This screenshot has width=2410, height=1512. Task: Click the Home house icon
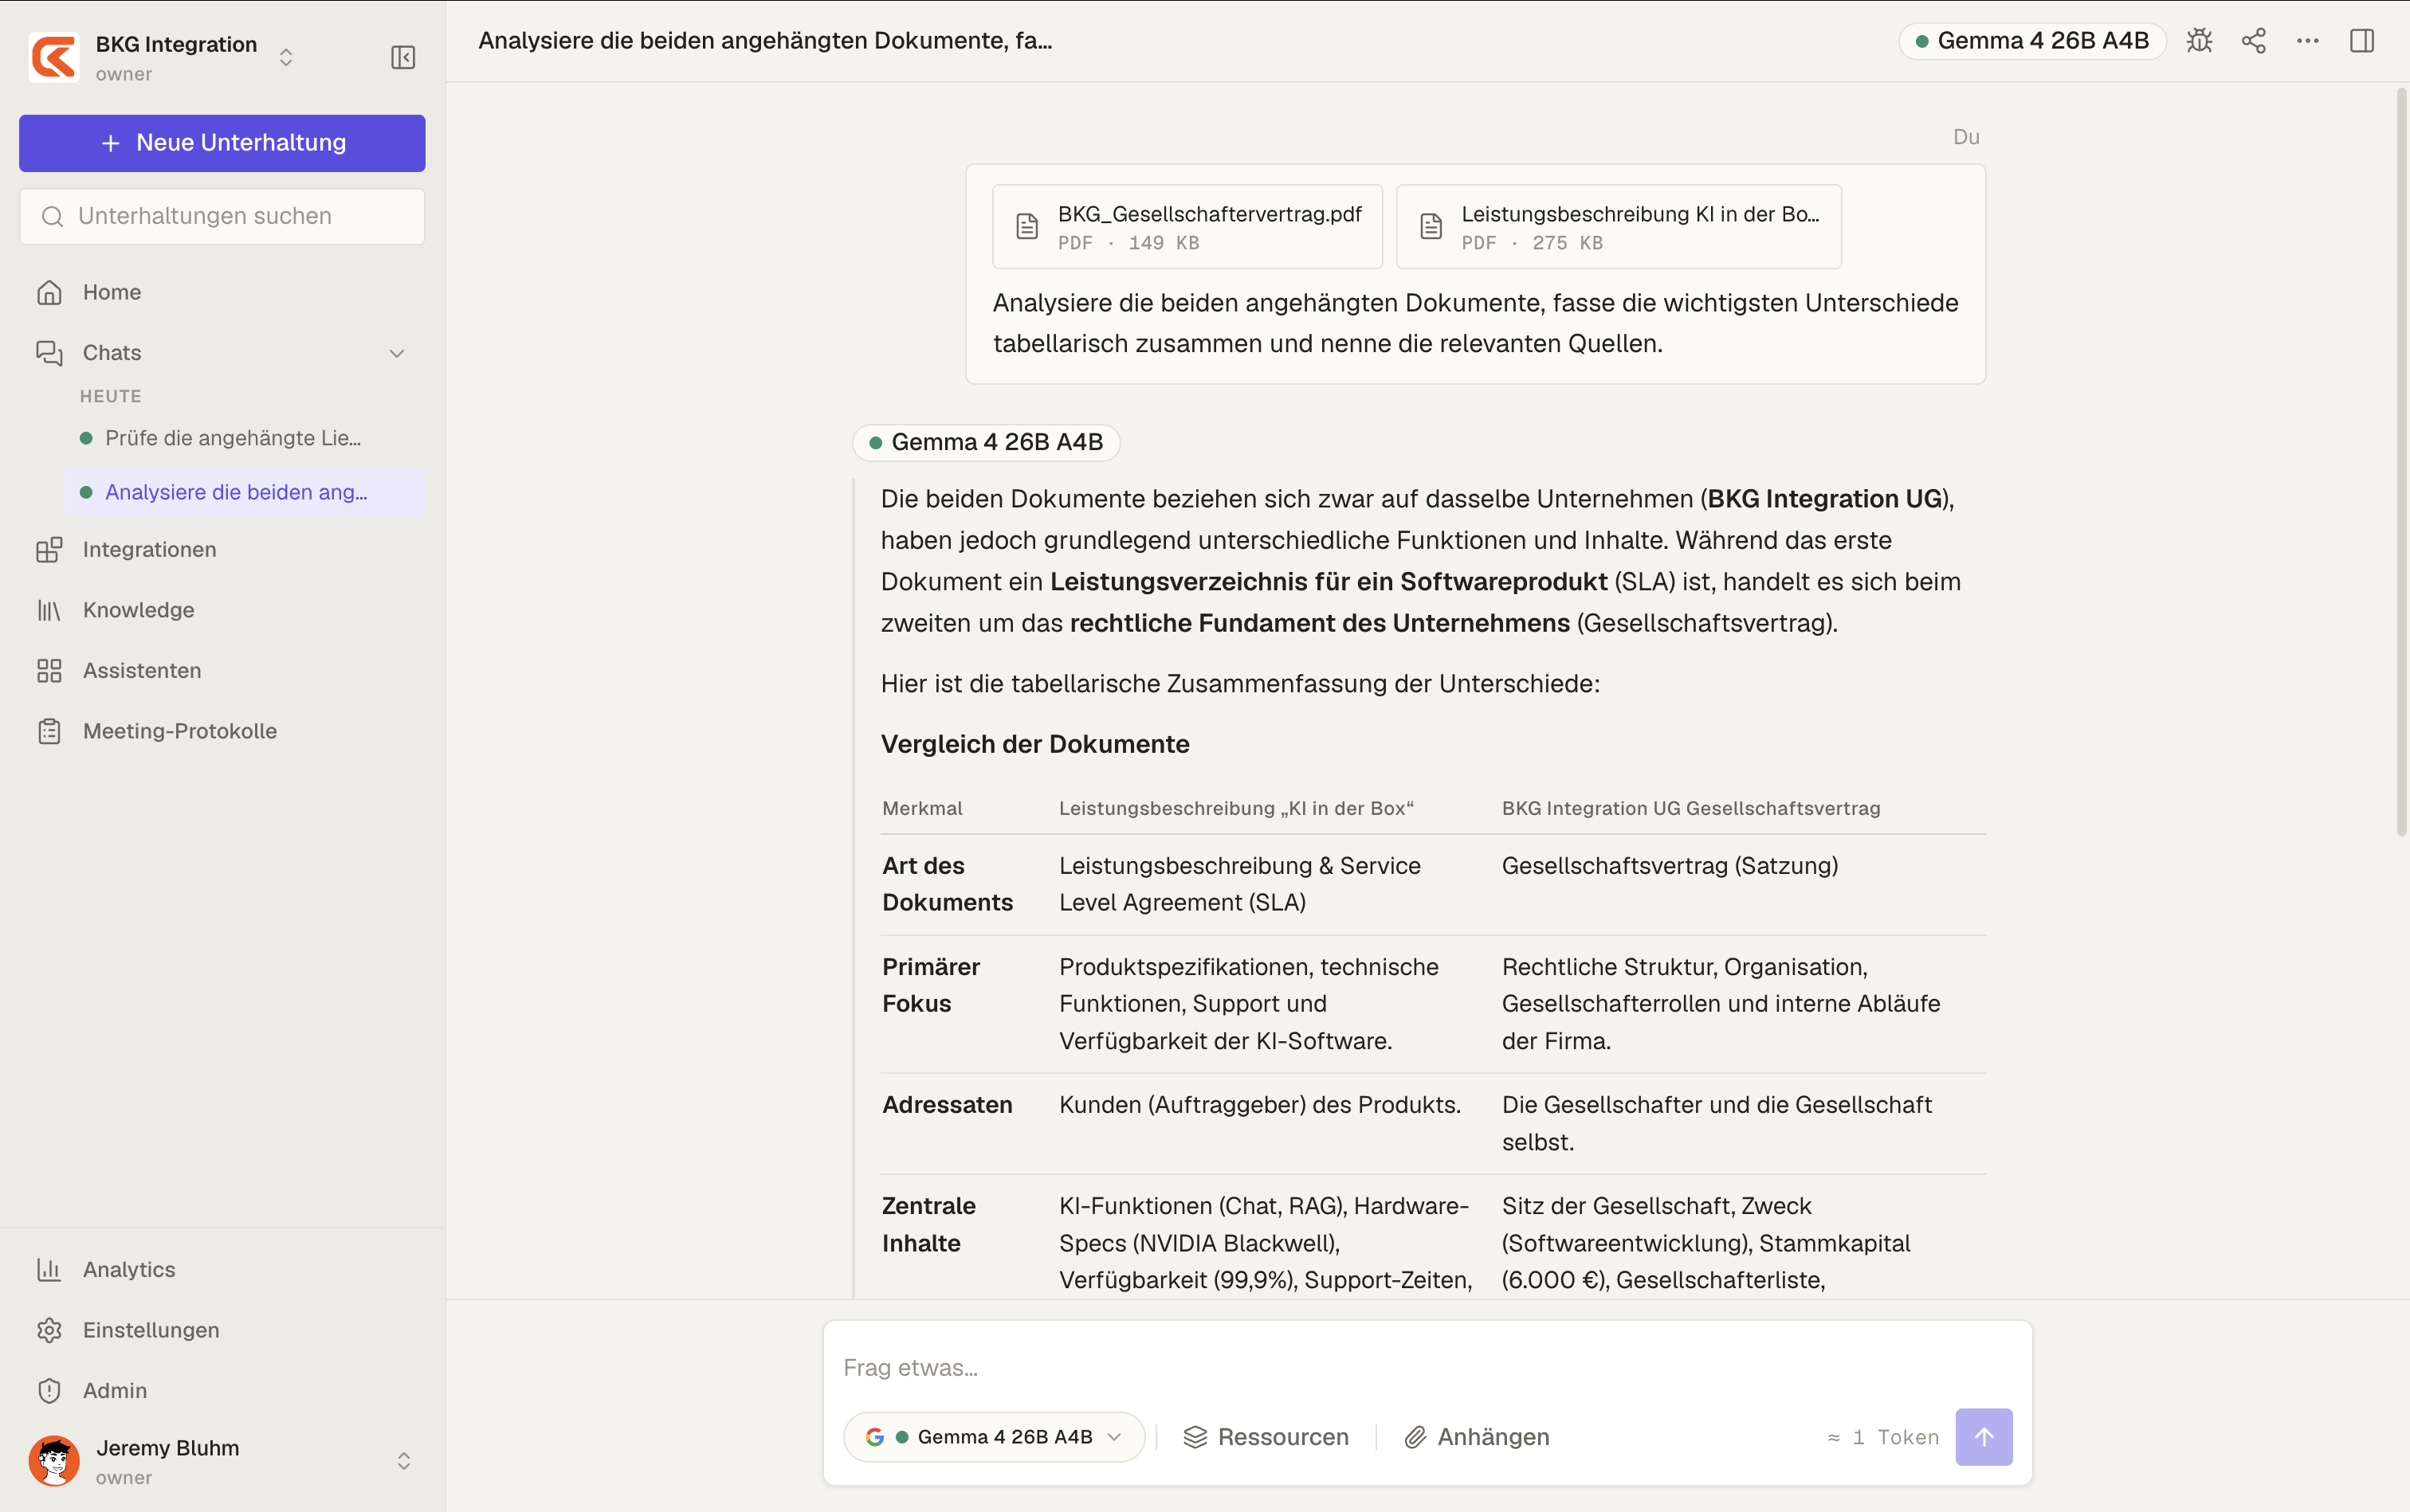pos(49,292)
